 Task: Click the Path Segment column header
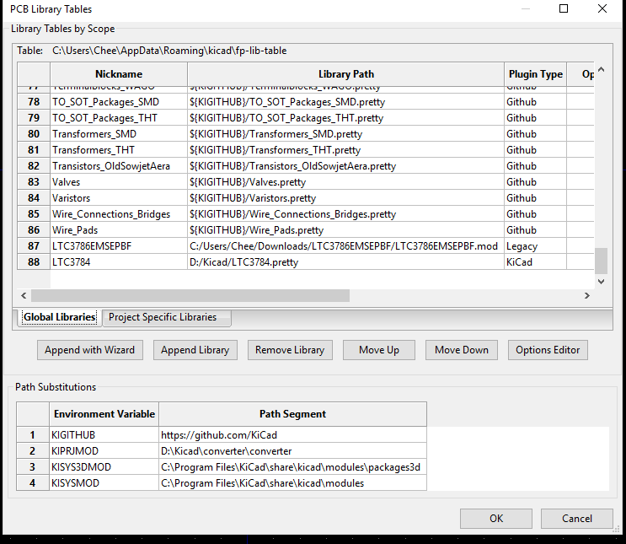coord(292,414)
